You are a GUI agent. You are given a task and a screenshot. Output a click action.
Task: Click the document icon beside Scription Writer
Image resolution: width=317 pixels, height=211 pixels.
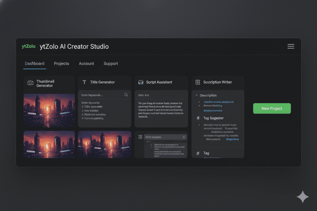(x=198, y=82)
